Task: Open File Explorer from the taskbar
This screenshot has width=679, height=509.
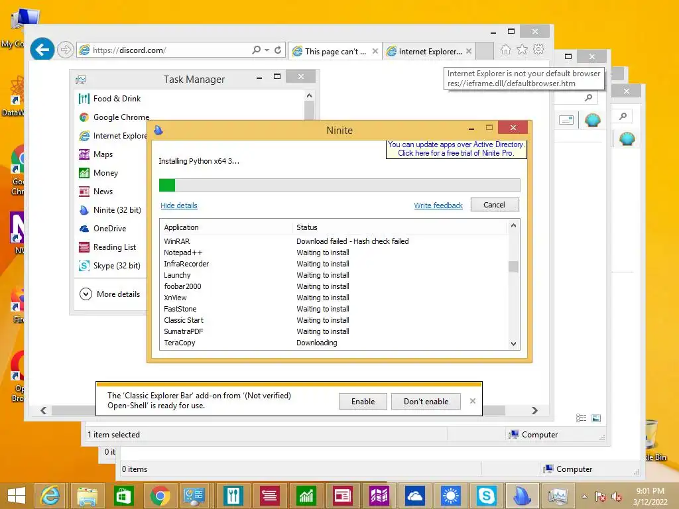Action: pos(87,496)
